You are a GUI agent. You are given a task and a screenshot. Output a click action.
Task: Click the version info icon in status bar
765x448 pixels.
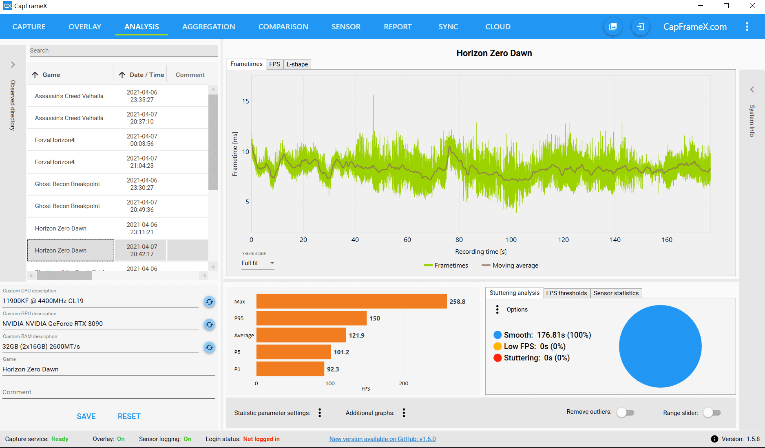point(714,439)
